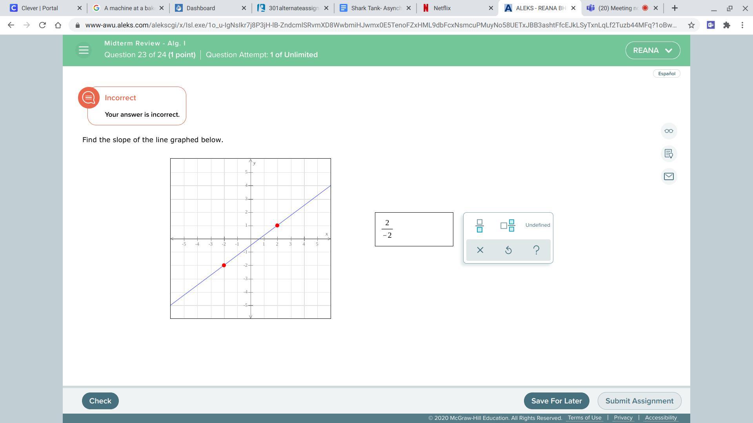Click the Check button
The image size is (753, 423).
(x=100, y=401)
